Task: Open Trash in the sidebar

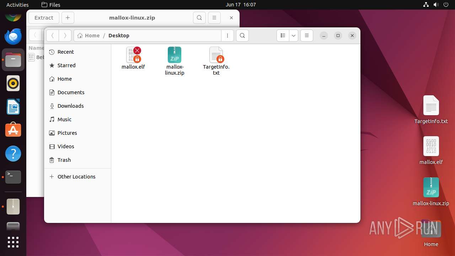Action: click(x=77, y=160)
